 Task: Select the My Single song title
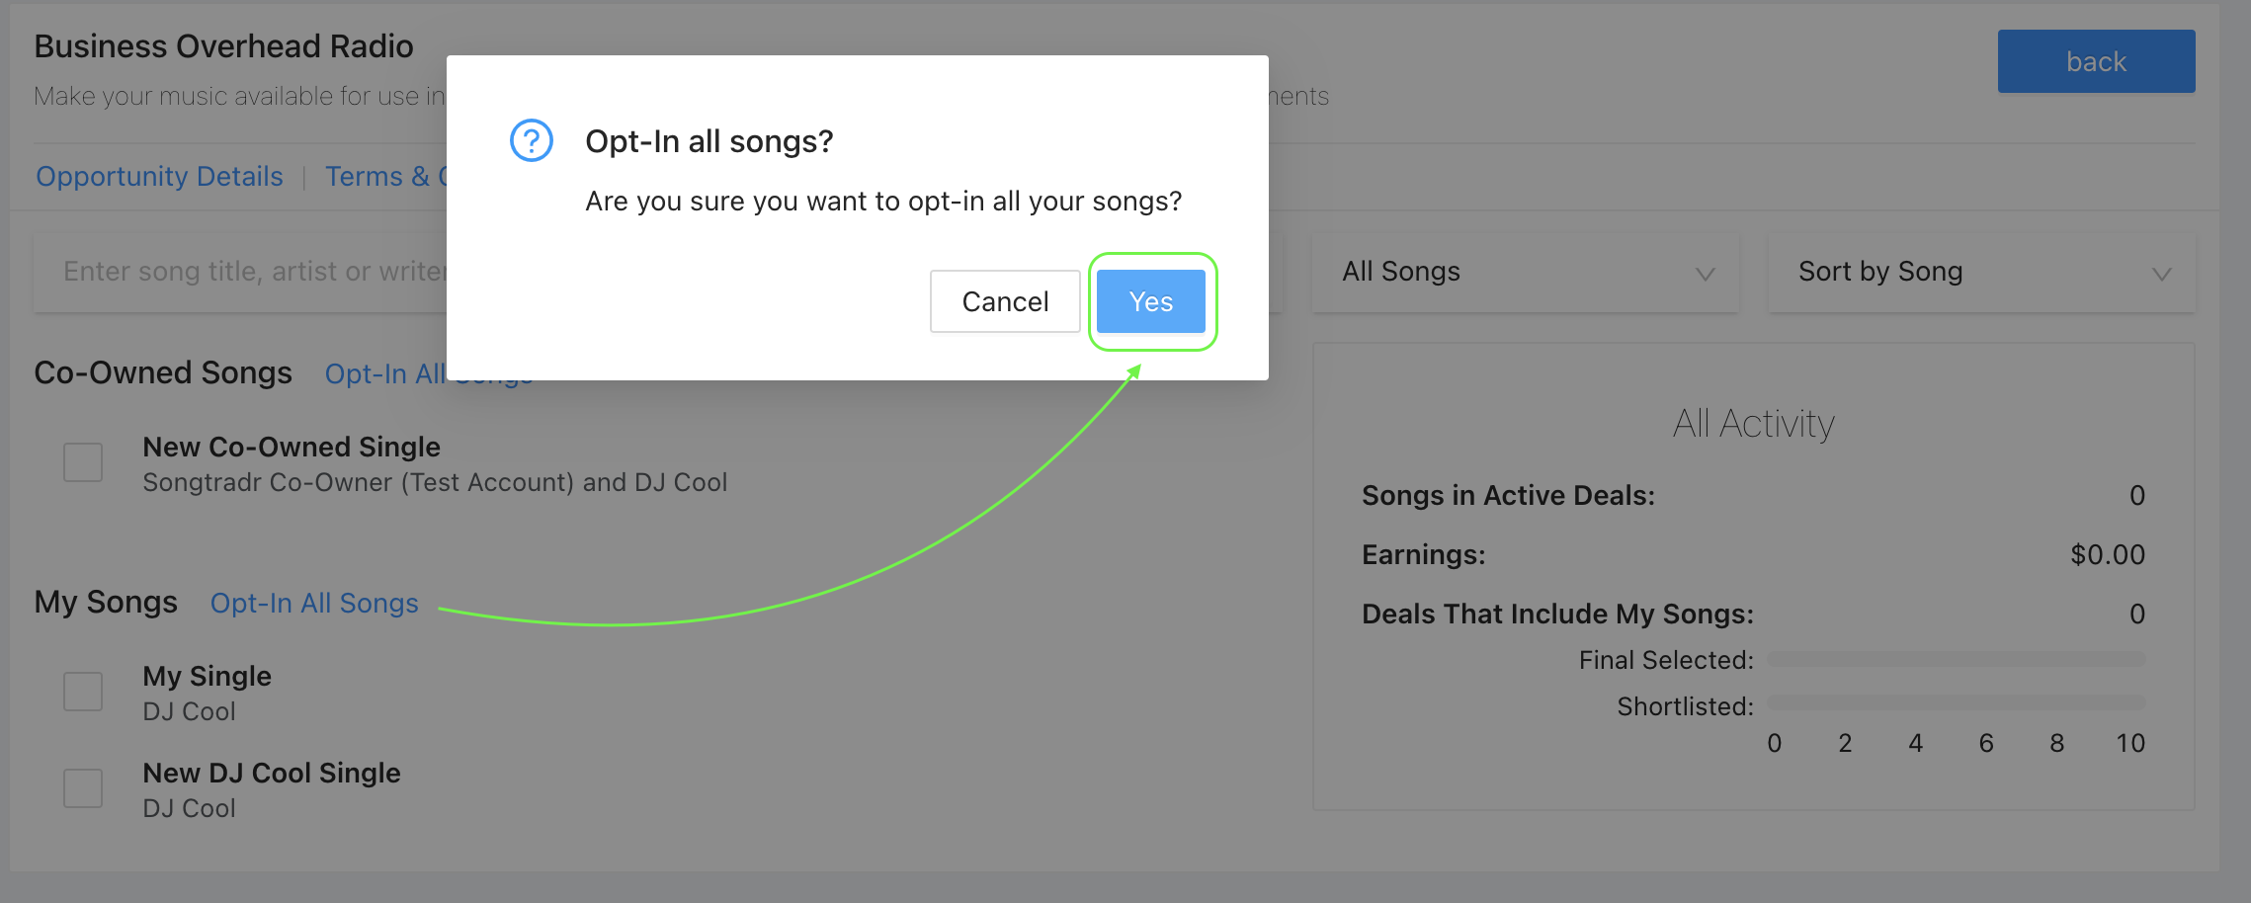pyautogui.click(x=207, y=676)
